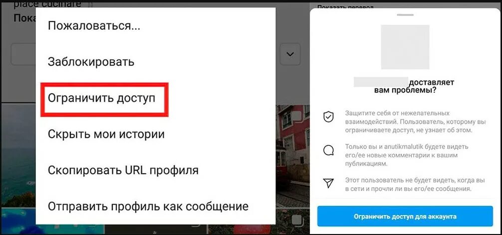Expand the chevron dropdown button on the profile
The width and height of the screenshot is (502, 235).
pos(290,54)
